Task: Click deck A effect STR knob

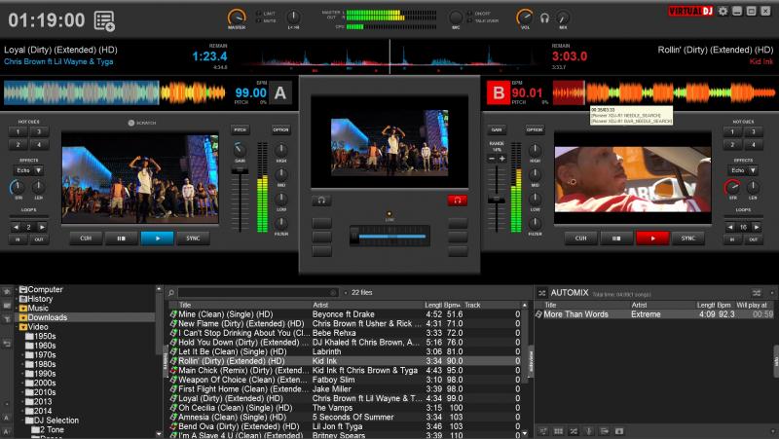Action: click(18, 187)
